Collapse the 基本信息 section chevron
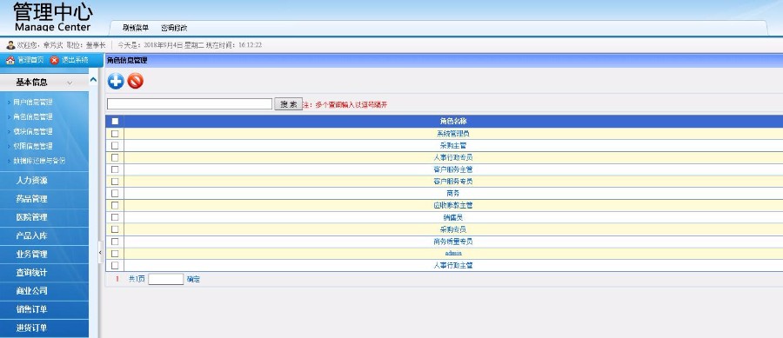Viewport: 783px width, 338px height. click(70, 83)
